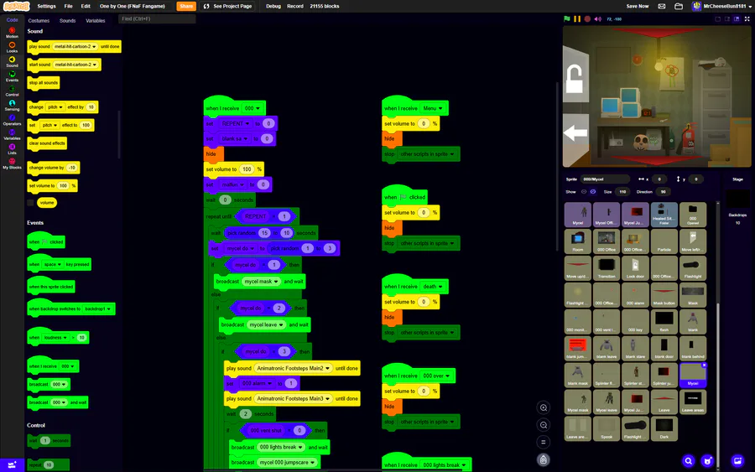Add a new backdrop with image button
The width and height of the screenshot is (755, 472).
(x=737, y=461)
